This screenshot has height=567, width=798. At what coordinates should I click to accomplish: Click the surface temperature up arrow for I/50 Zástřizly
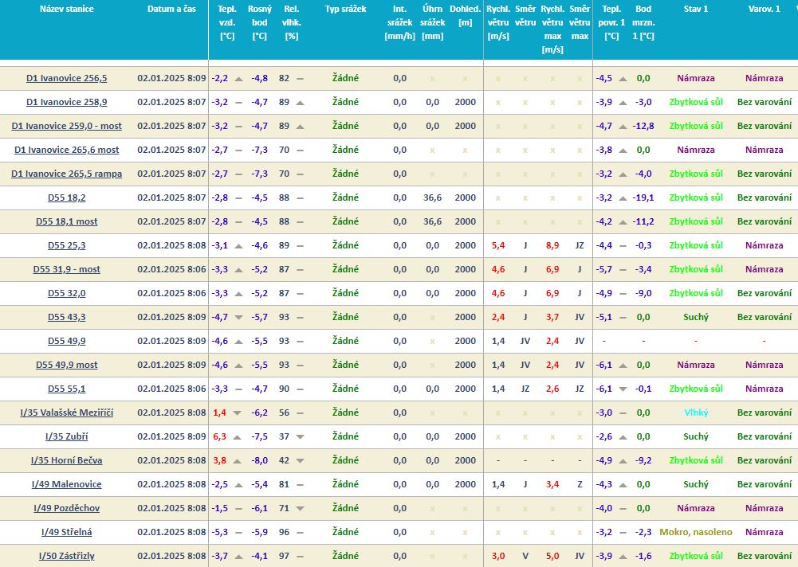pos(623,556)
